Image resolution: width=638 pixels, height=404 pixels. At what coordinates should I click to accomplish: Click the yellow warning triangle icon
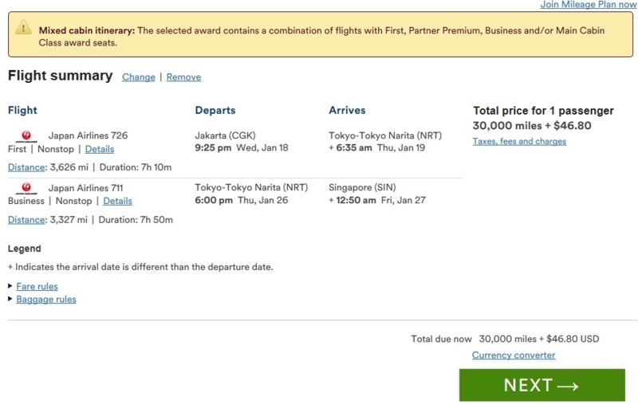[x=24, y=28]
